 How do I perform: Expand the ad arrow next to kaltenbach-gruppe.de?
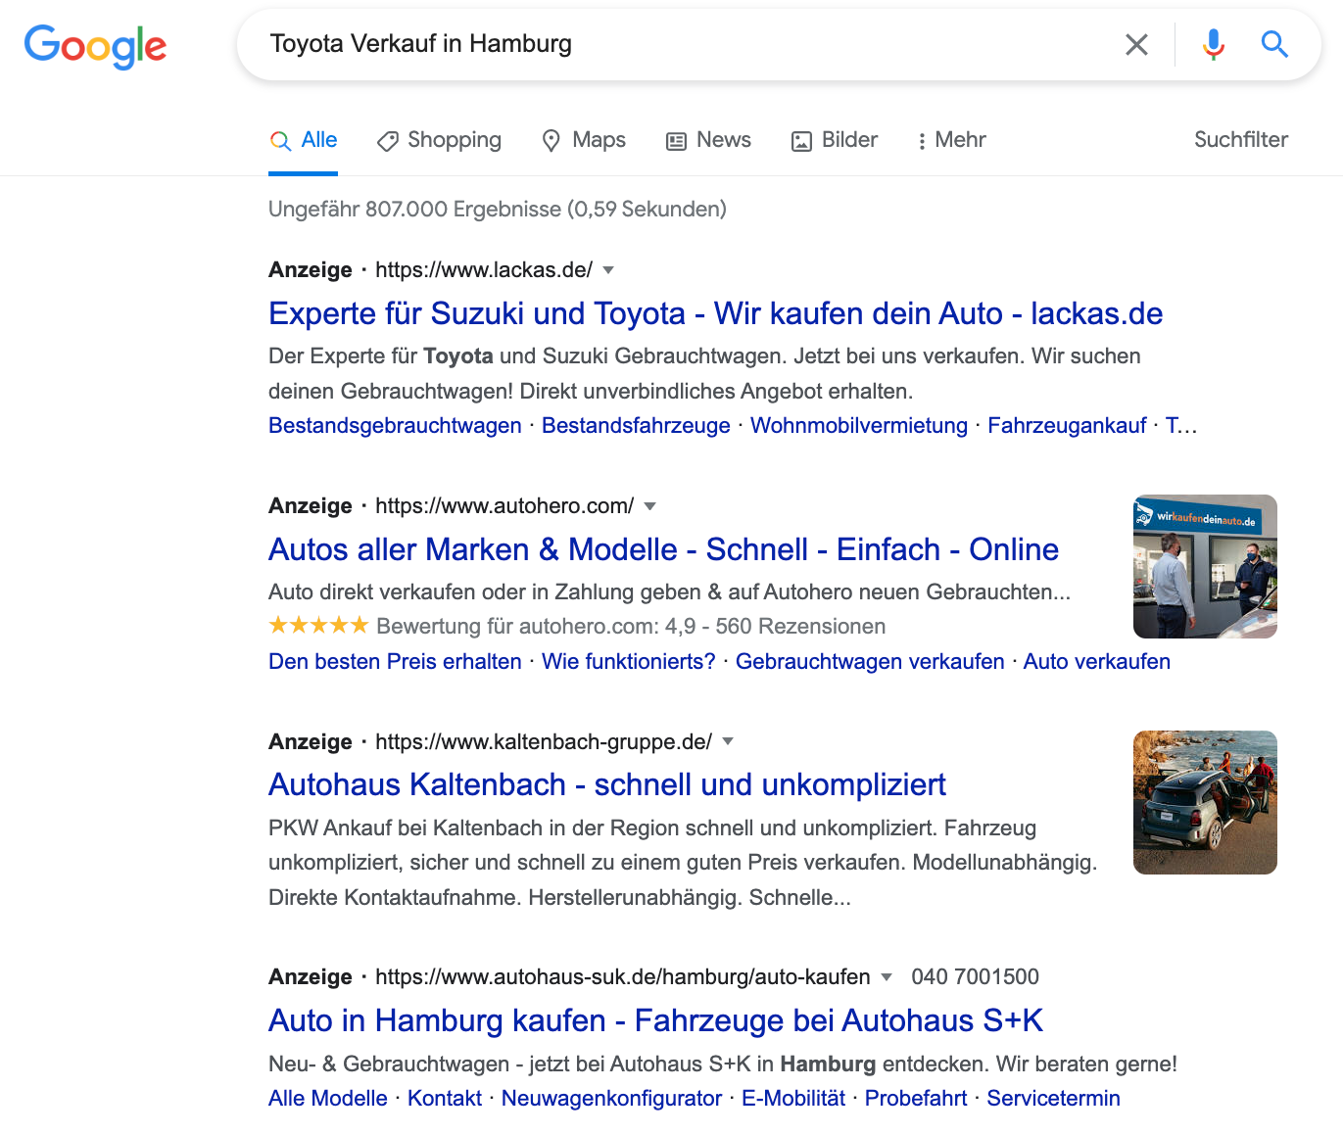pos(728,742)
